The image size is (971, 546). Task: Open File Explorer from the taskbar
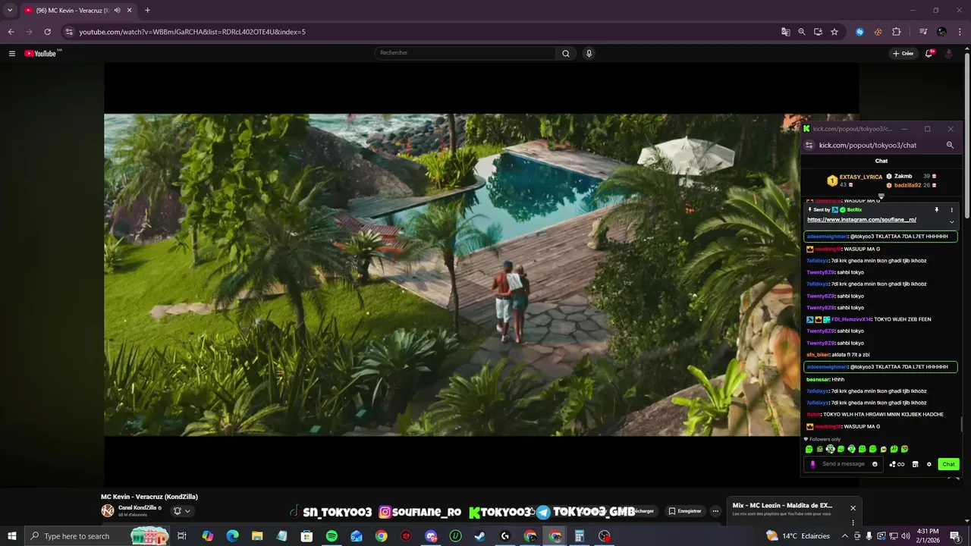[x=257, y=536]
